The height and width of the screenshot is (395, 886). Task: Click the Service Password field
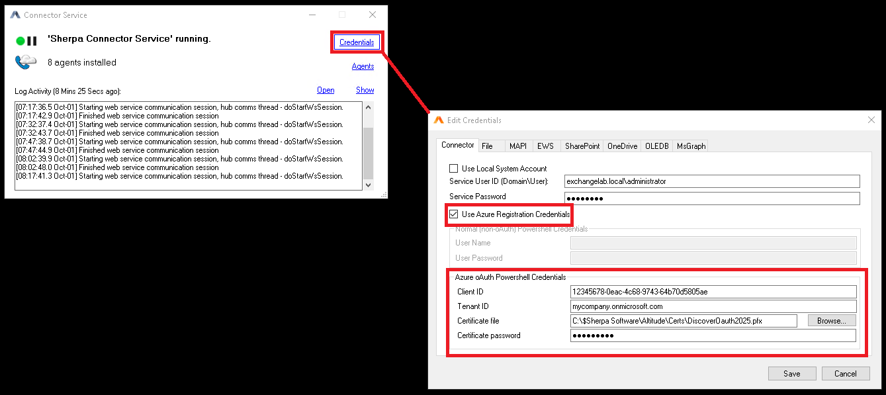pyautogui.click(x=712, y=198)
